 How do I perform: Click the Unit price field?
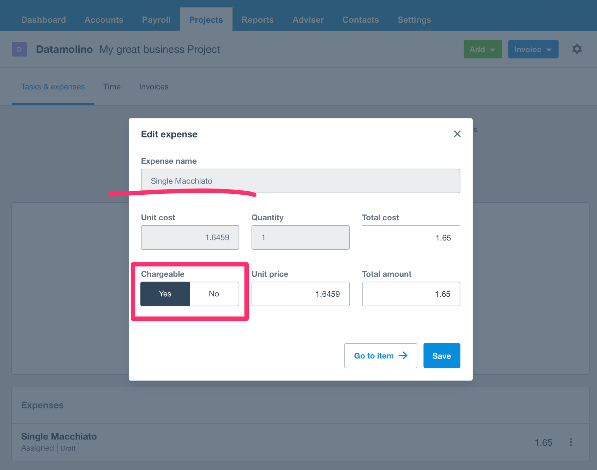click(x=300, y=294)
